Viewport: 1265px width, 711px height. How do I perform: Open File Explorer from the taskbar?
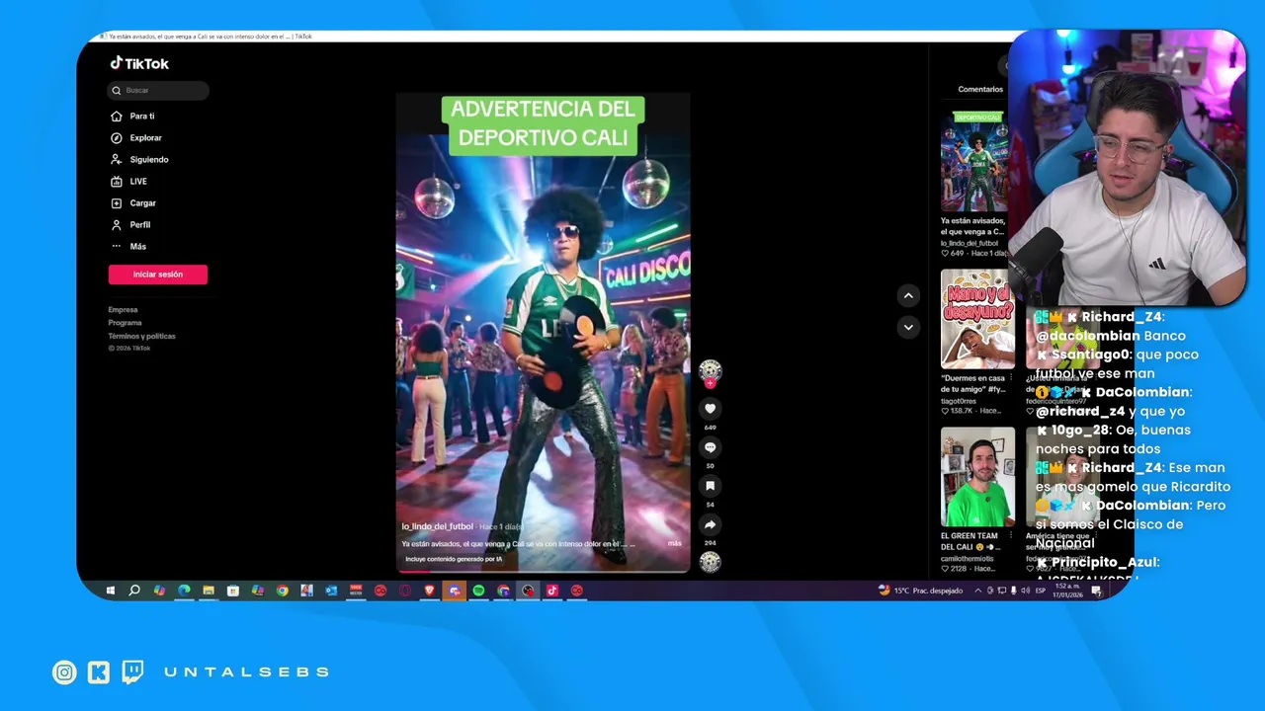click(x=209, y=591)
